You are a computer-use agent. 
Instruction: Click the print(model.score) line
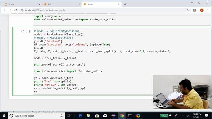(60, 65)
